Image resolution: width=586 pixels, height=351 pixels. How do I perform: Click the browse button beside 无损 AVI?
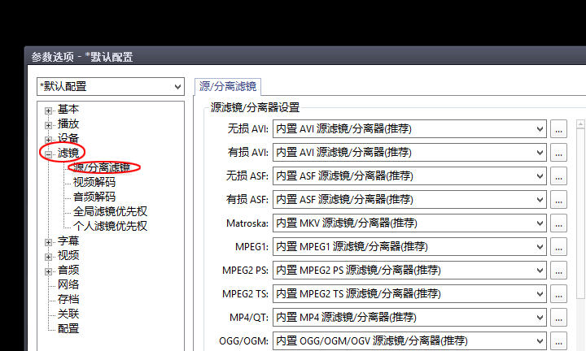coord(558,128)
